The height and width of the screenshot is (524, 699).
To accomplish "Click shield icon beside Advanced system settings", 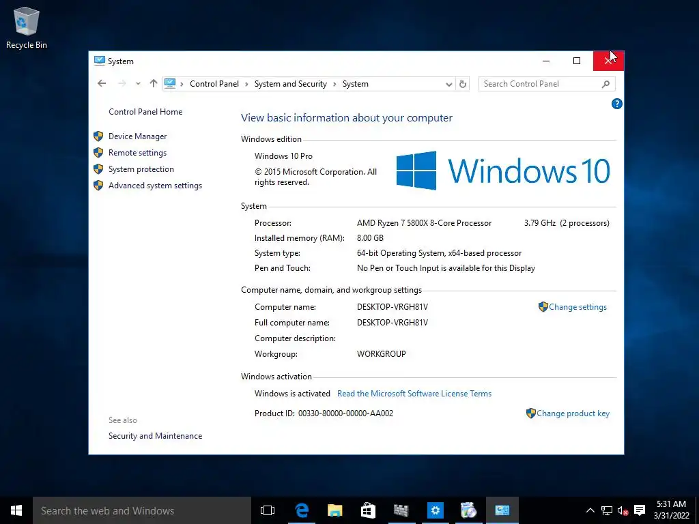I will tap(98, 186).
